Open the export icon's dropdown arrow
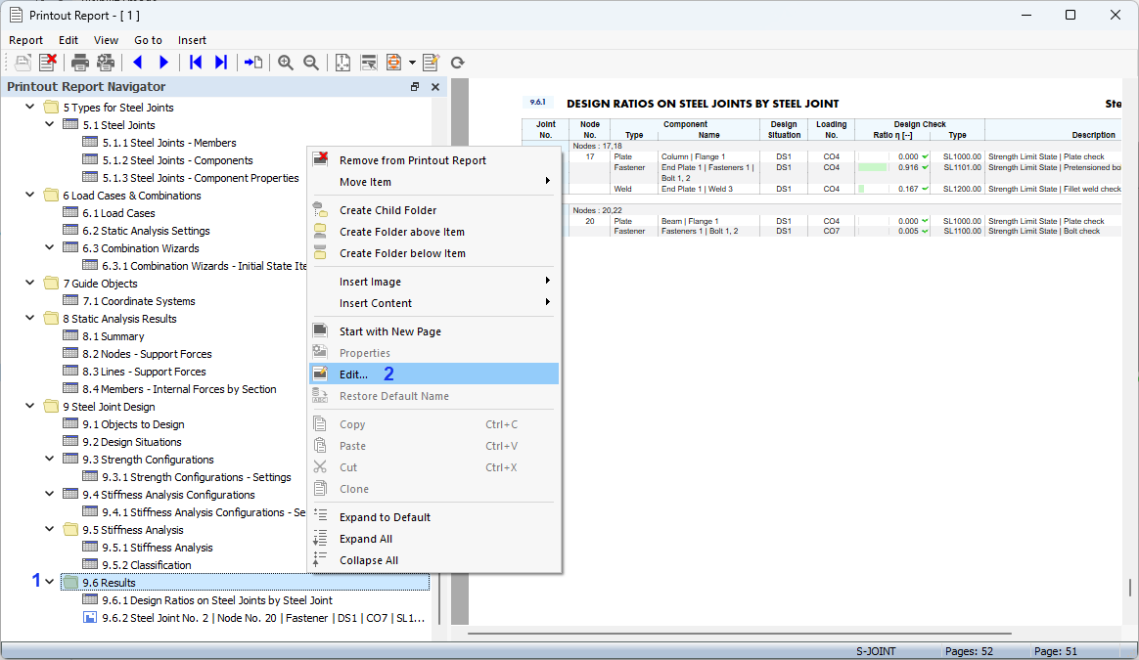 [412, 62]
